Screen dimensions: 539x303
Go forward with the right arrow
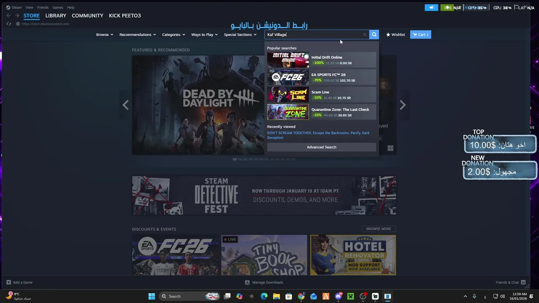(17, 16)
